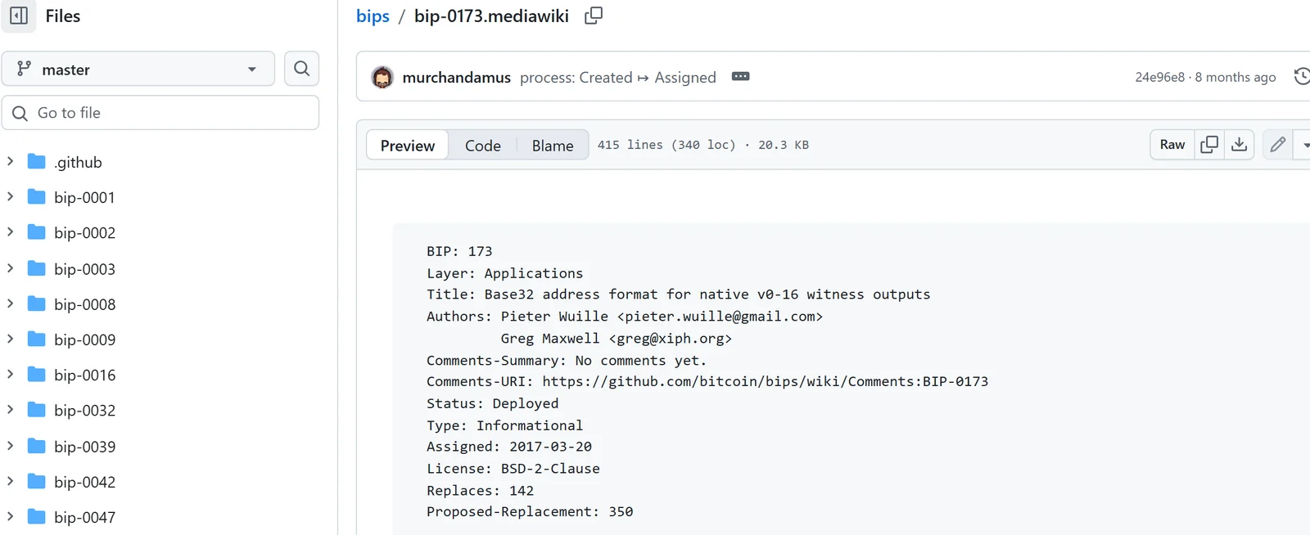
Task: Click the Comments-URI GitHub wiki URL
Action: pyautogui.click(x=766, y=381)
